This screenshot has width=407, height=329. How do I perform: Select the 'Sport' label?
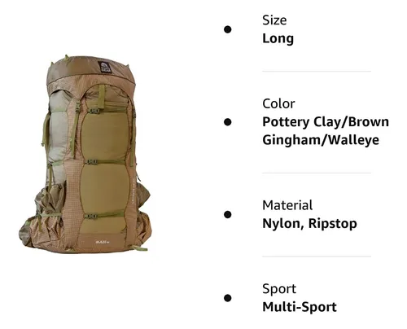279,289
